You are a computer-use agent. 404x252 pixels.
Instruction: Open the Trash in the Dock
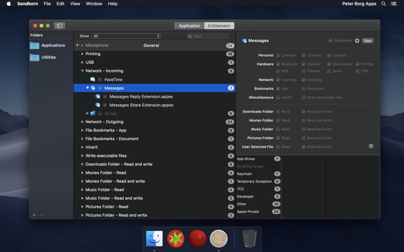pyautogui.click(x=249, y=238)
